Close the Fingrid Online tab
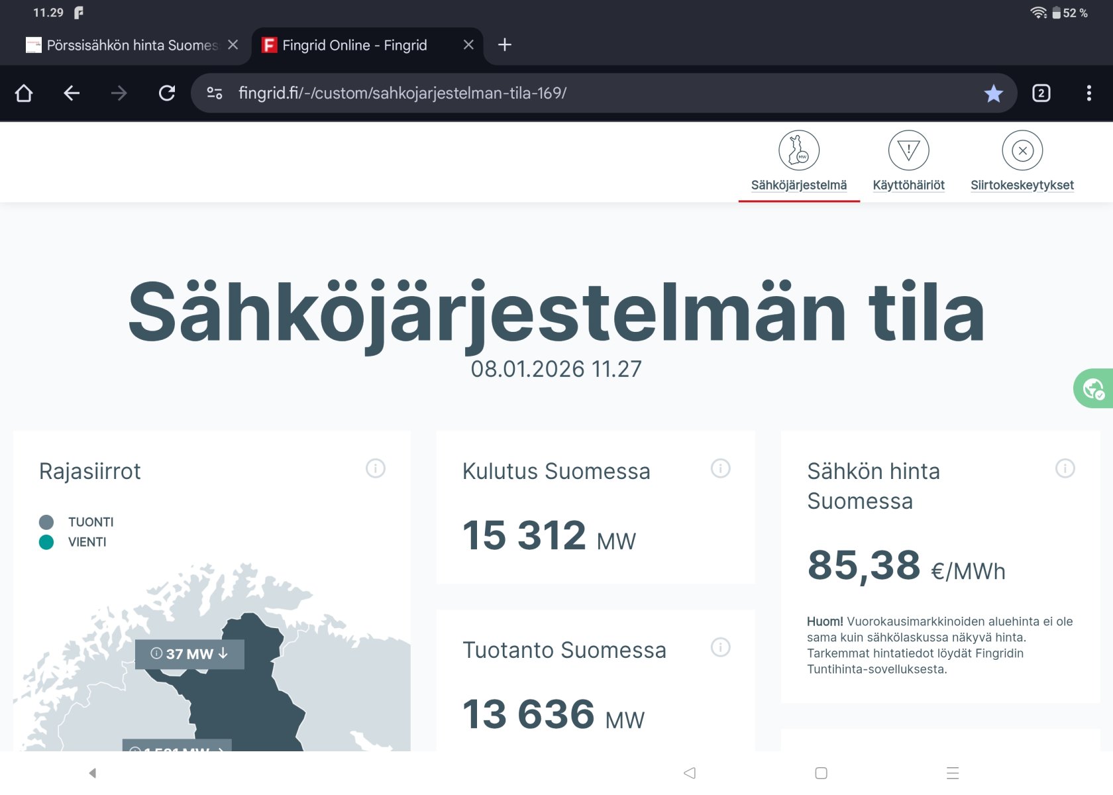 click(468, 45)
